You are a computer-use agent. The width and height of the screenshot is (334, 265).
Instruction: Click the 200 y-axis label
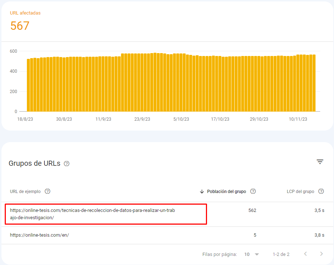pyautogui.click(x=13, y=92)
